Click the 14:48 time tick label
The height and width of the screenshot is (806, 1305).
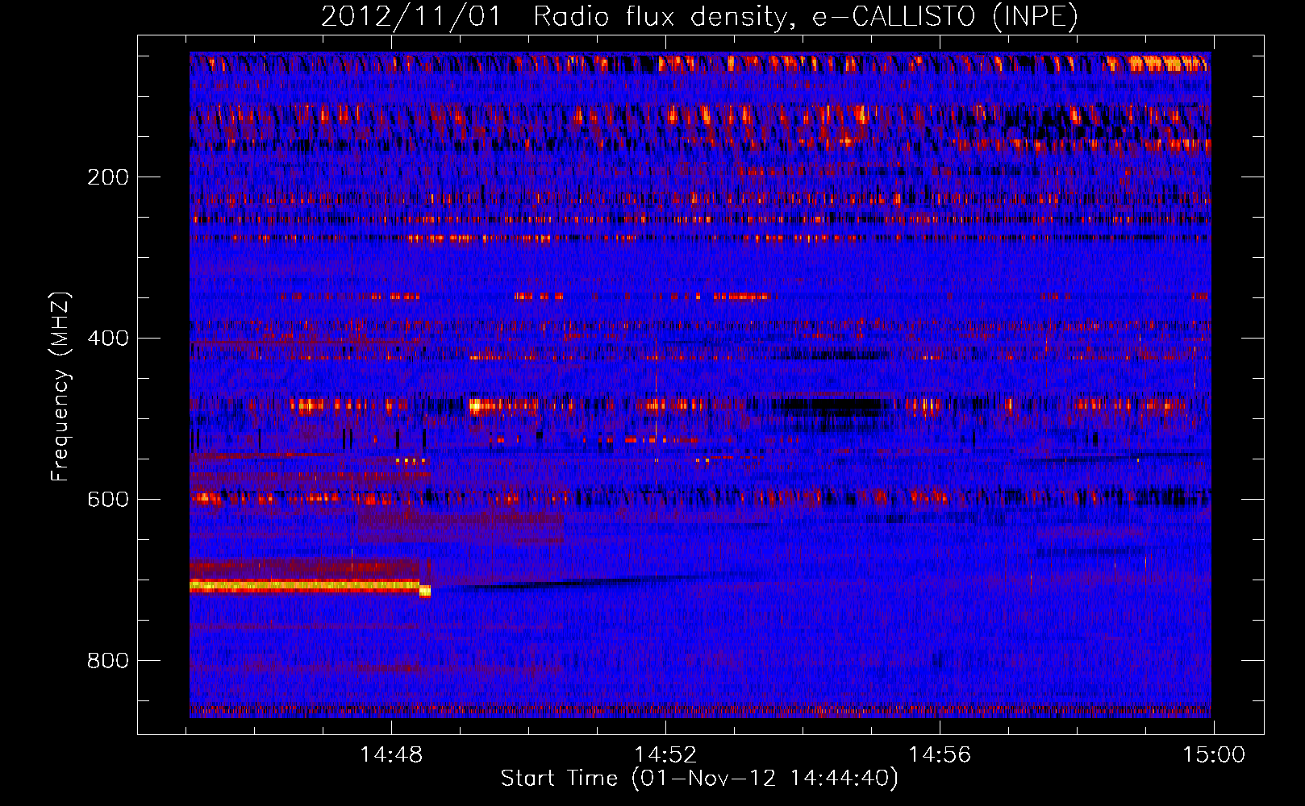[391, 755]
